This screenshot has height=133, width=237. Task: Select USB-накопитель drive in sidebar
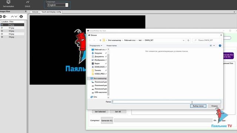pyautogui.click(x=99, y=92)
